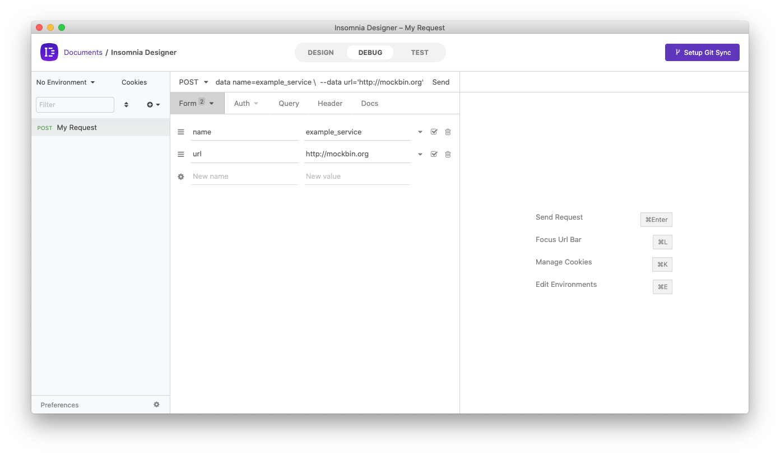Click the Setup Git Sync button
This screenshot has width=780, height=455.
(702, 52)
